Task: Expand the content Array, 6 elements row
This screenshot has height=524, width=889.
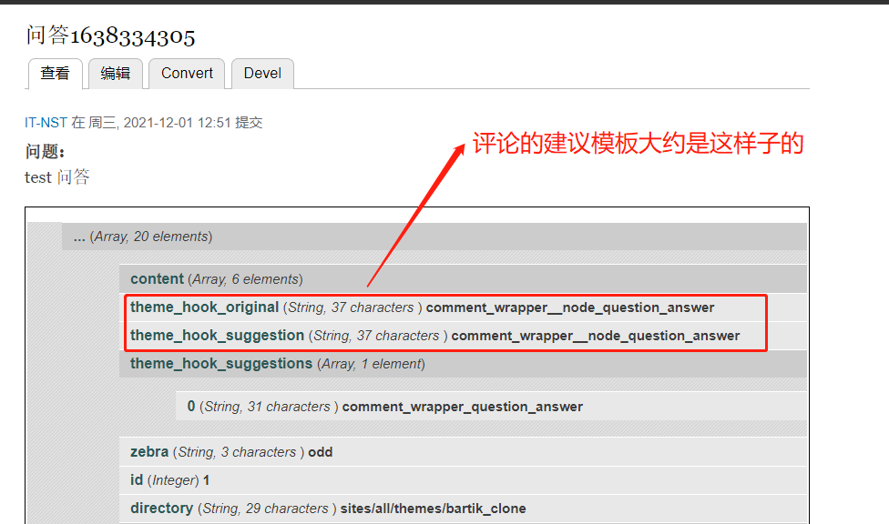Action: tap(216, 279)
